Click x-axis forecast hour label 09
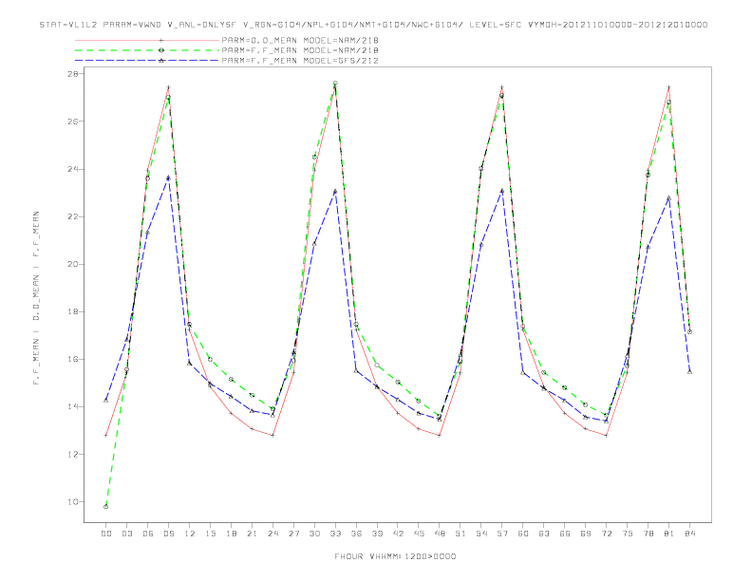Screen dimensions: 752x581 point(168,534)
